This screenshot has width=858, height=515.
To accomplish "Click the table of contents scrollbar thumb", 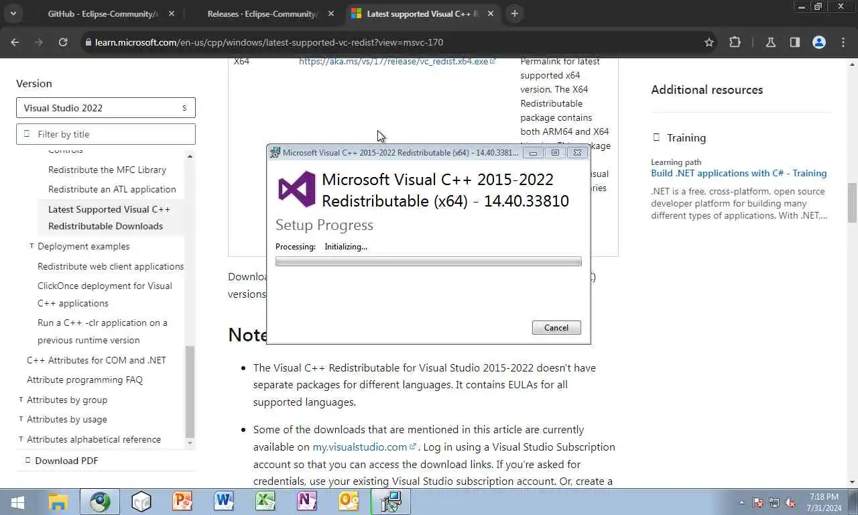I will pyautogui.click(x=190, y=392).
